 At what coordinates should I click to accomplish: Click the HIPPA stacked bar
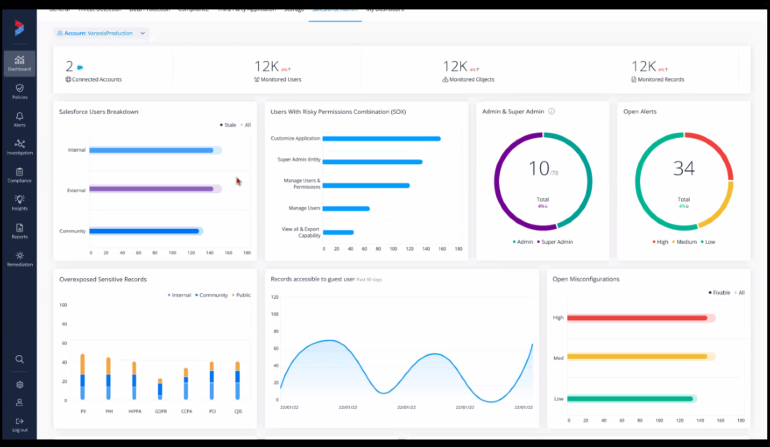pos(134,381)
